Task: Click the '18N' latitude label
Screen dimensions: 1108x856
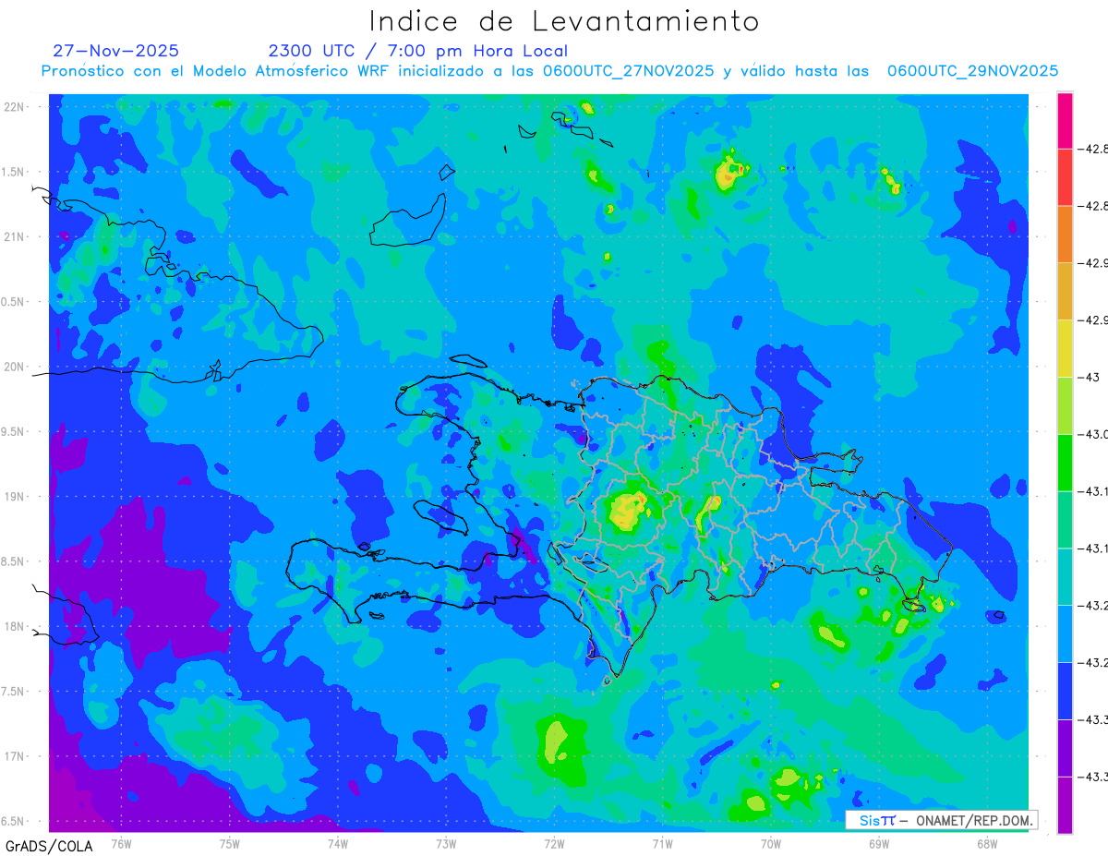Action: pos(16,626)
